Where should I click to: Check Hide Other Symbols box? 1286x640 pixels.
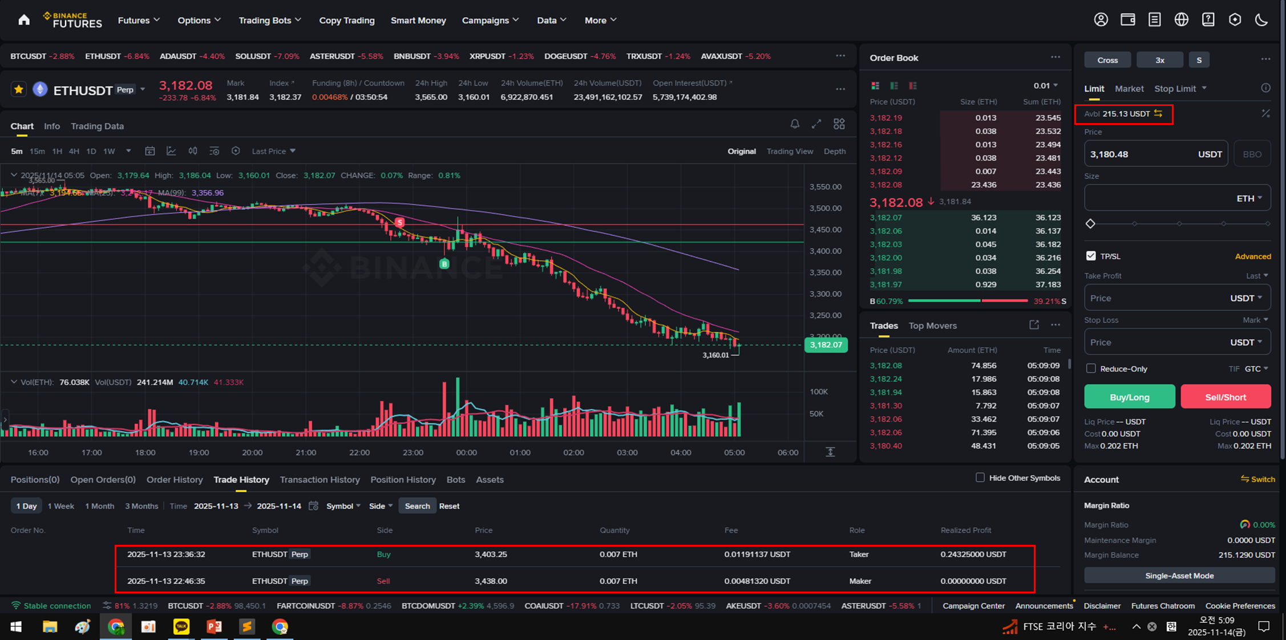980,478
